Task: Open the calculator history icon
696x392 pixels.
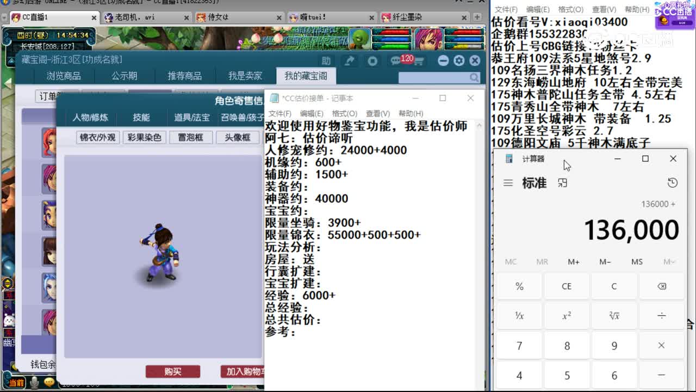Action: tap(673, 183)
